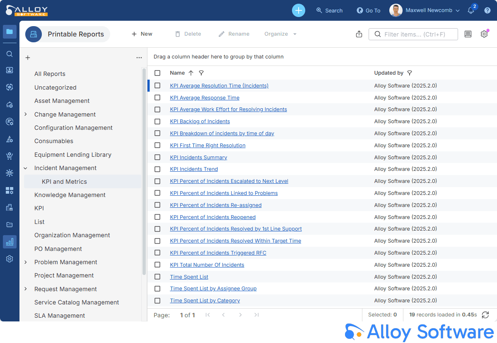
Task: Click the New button in toolbar
Action: point(142,34)
